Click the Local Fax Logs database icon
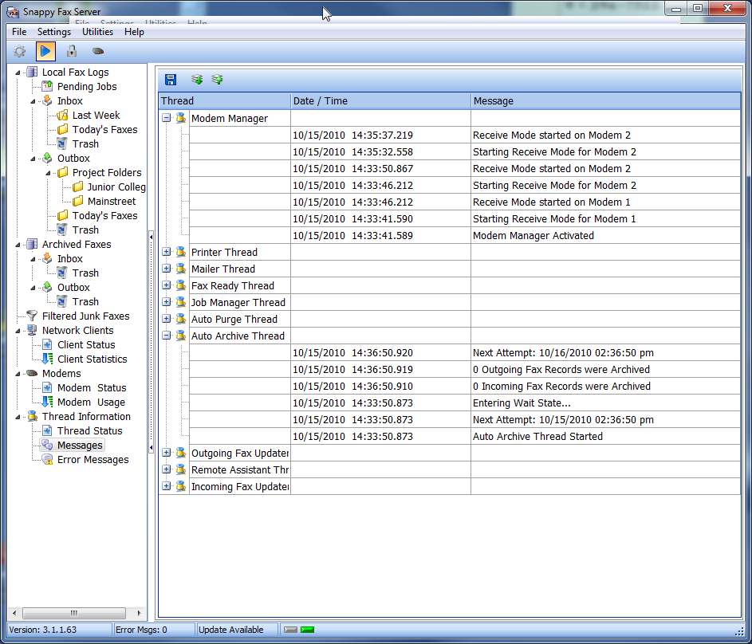Screen dimensions: 752x644 [x=32, y=72]
